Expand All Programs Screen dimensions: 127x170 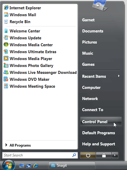(x=40, y=145)
